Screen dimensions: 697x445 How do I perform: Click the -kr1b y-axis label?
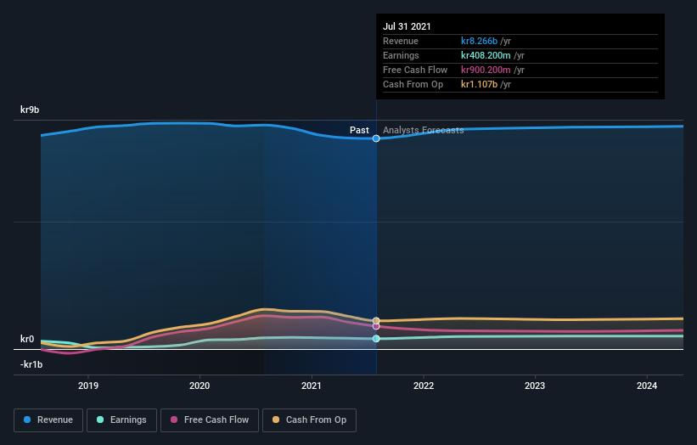pos(31,364)
